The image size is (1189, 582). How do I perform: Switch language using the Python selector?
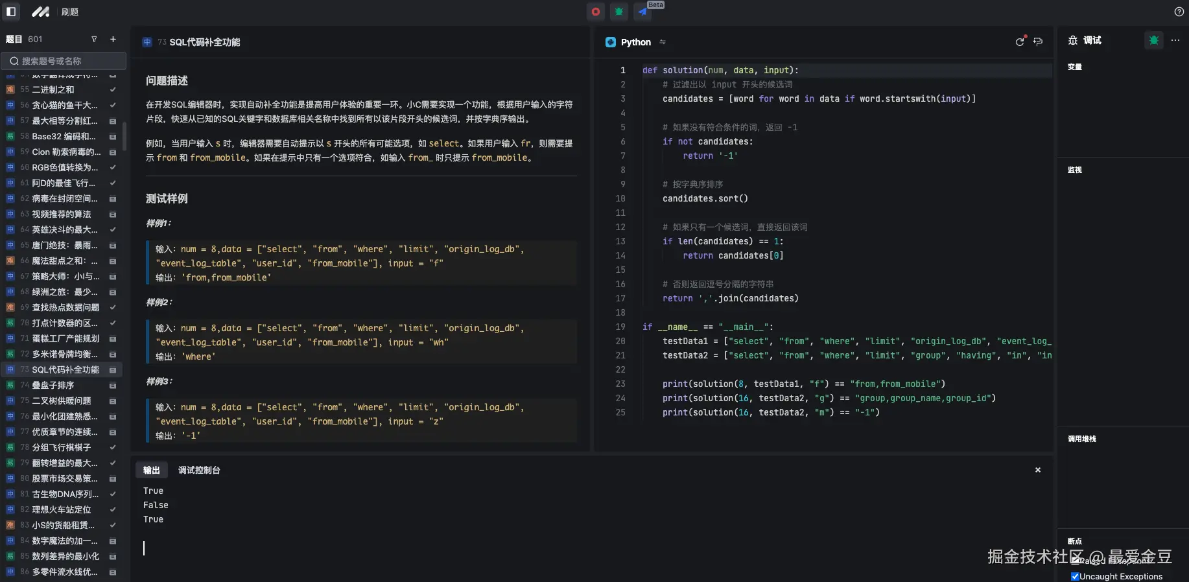pyautogui.click(x=635, y=42)
